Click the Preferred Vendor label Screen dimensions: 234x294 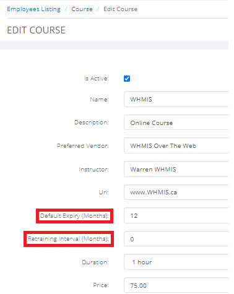pyautogui.click(x=83, y=146)
